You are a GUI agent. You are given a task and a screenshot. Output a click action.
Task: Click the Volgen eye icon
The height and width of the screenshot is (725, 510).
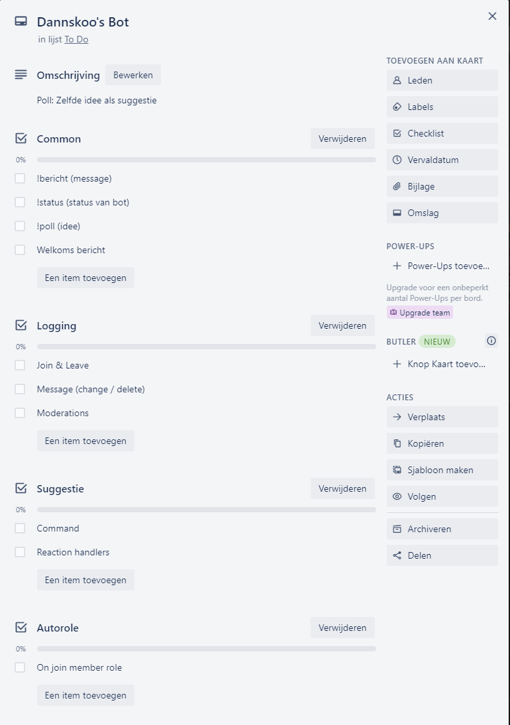[397, 496]
